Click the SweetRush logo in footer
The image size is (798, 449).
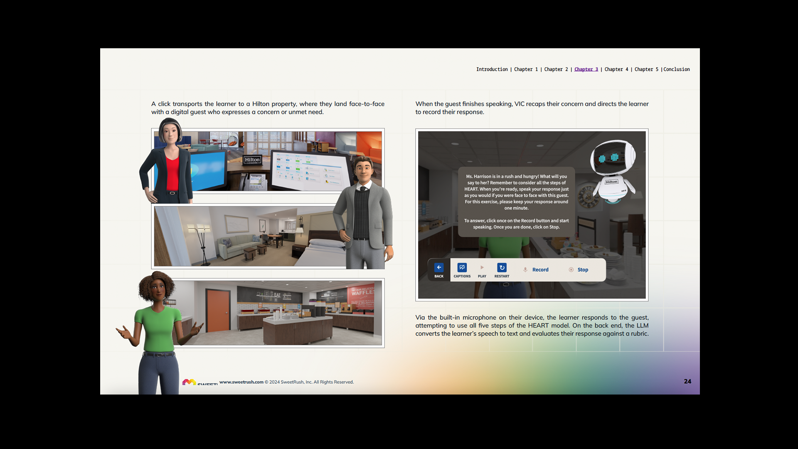tap(189, 382)
